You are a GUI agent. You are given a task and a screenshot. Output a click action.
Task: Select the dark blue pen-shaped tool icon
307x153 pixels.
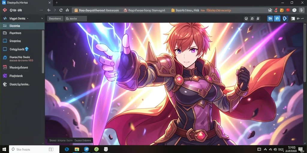[285, 19]
